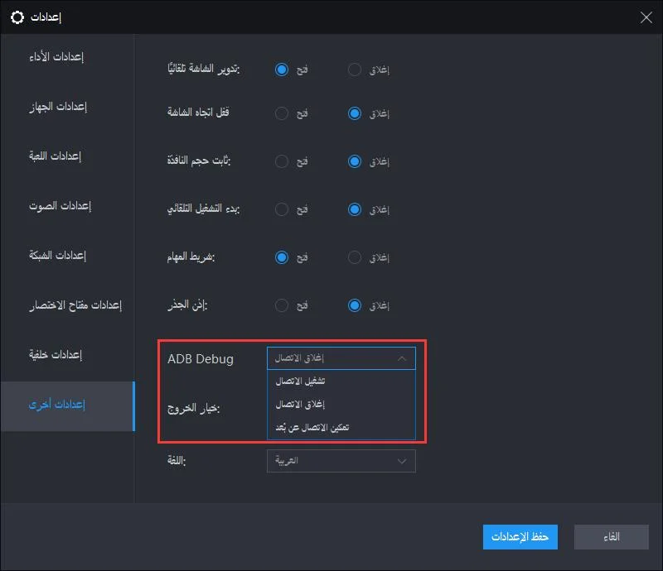
Task: Close the settings dialog with X
Action: click(646, 17)
